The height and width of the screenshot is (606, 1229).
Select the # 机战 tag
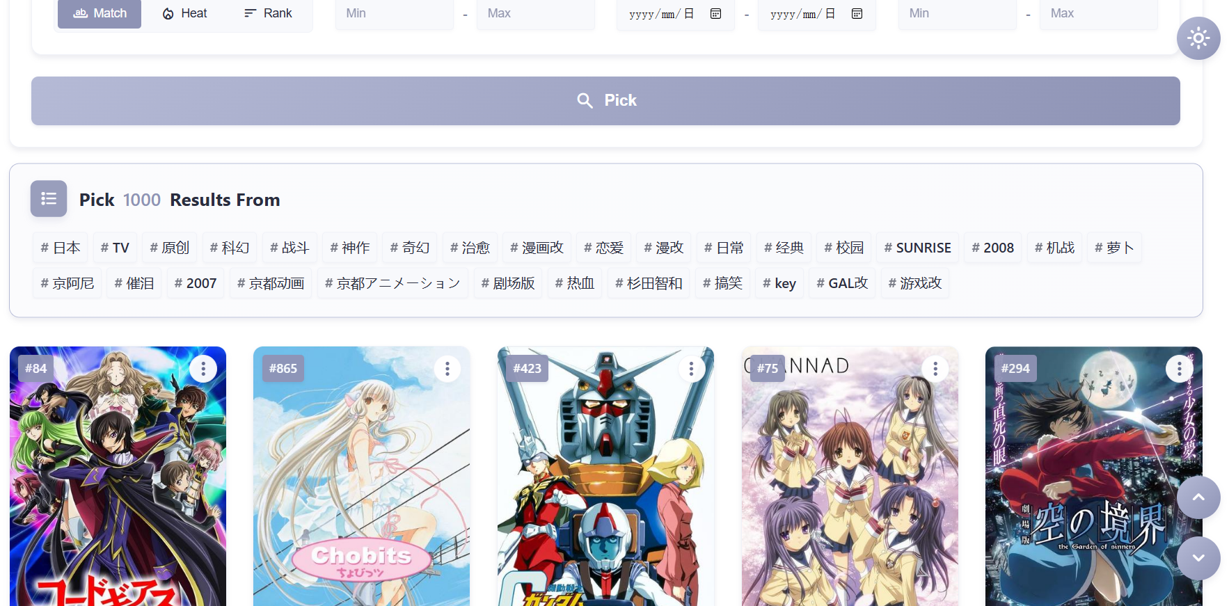1054,248
